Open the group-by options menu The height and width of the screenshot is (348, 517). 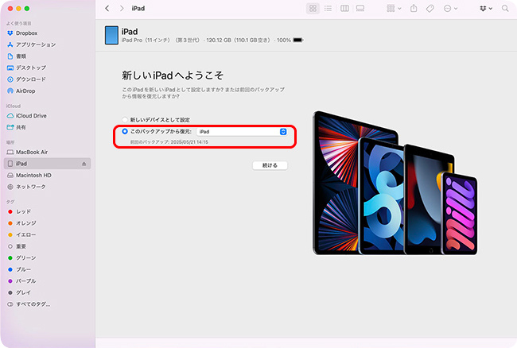tap(394, 9)
